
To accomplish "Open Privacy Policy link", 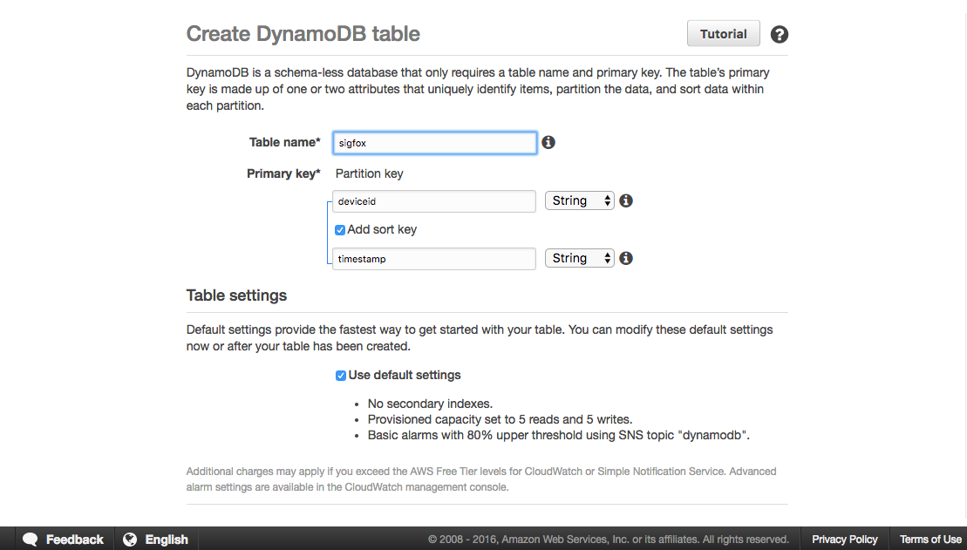I will pyautogui.click(x=844, y=540).
